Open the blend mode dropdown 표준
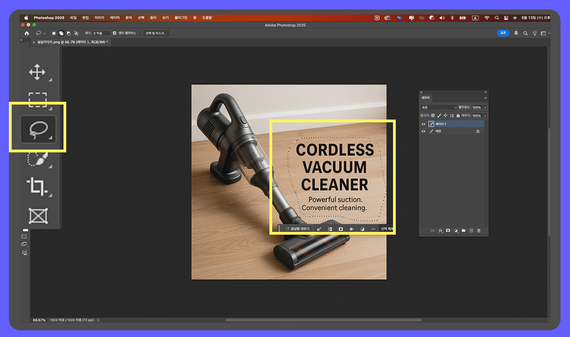 (x=439, y=107)
